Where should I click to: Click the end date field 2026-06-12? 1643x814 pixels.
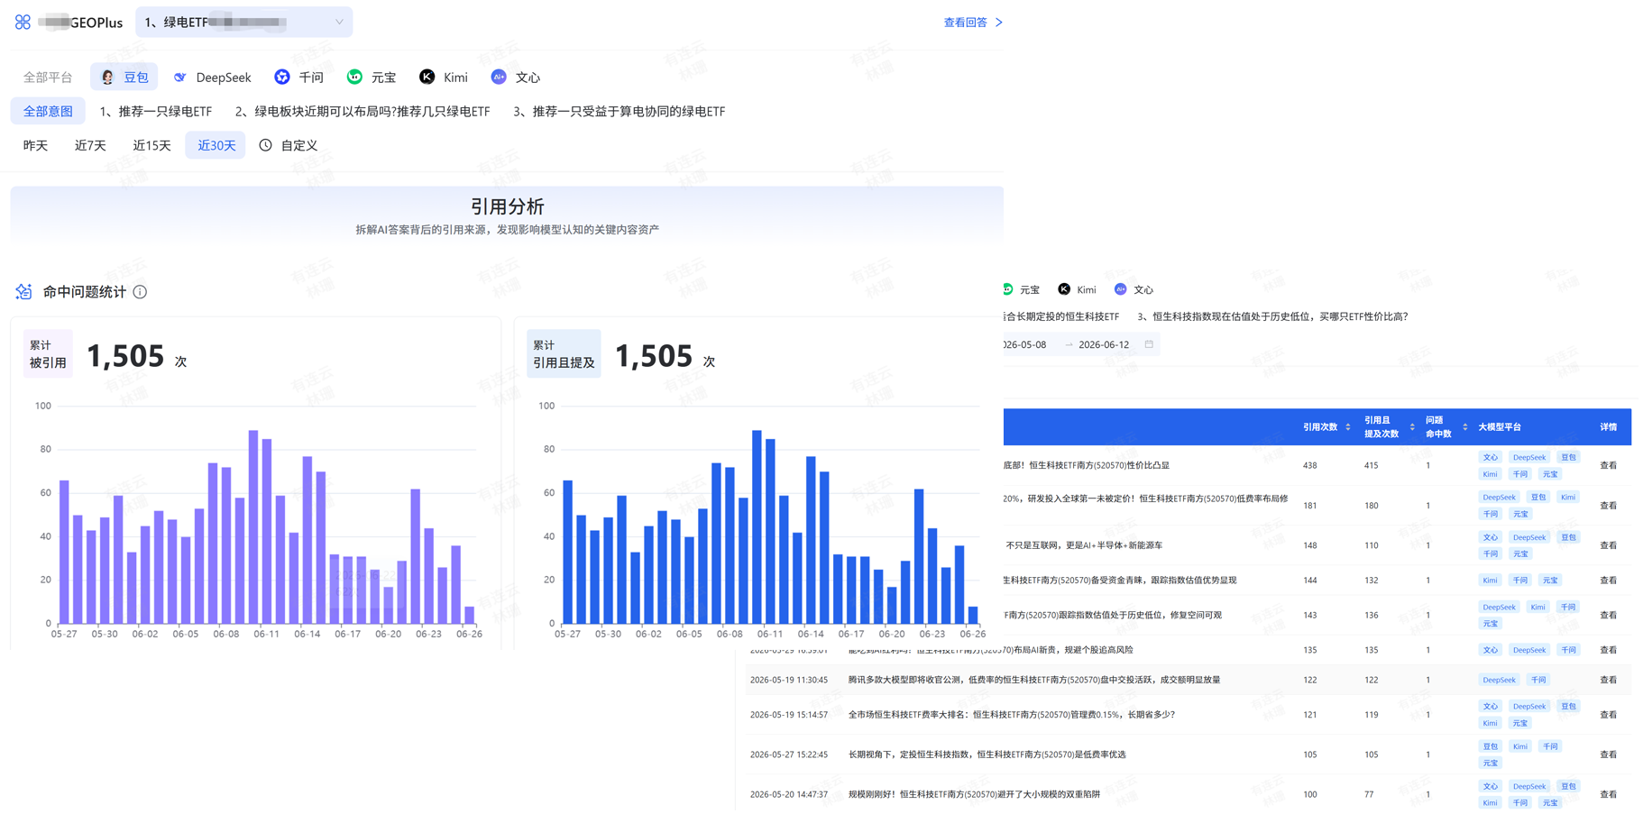1104,344
